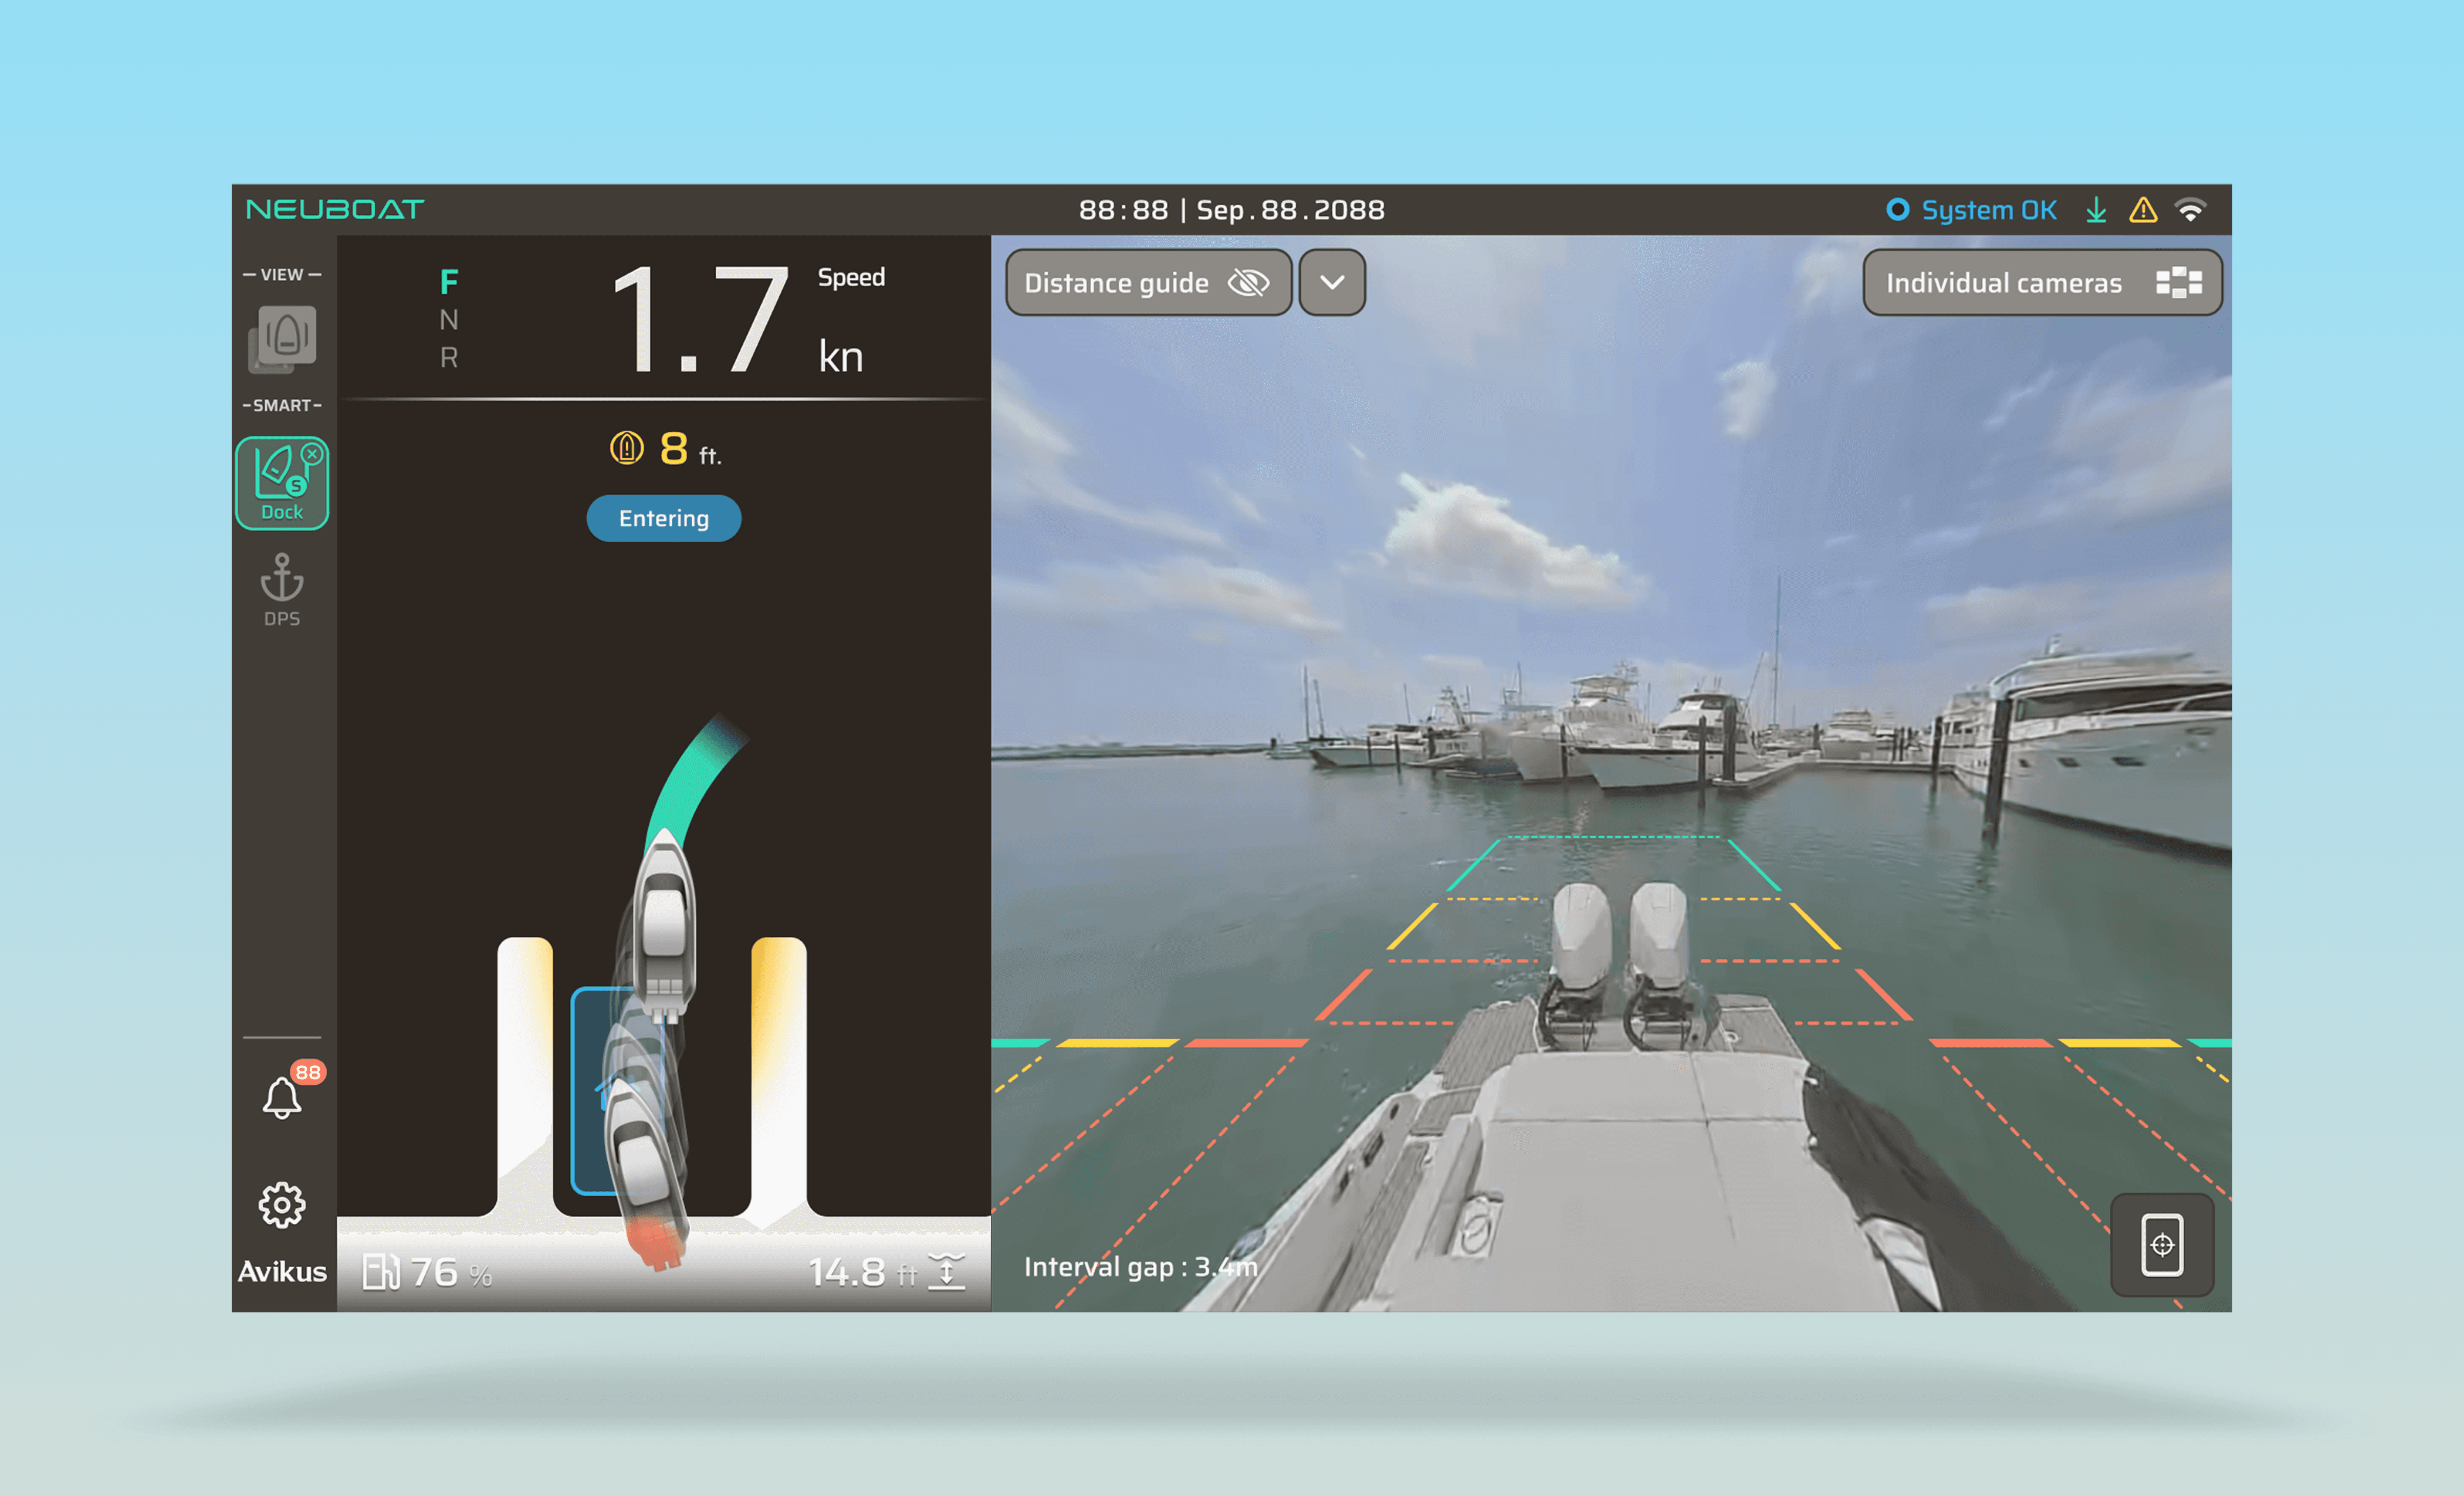Viewport: 2464px width, 1496px height.
Task: Tap the recenter camera target icon
Action: point(2162,1245)
